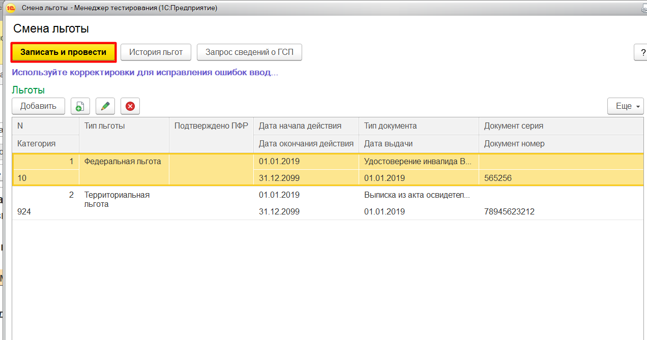Click the question mark help button
Screen dimensions: 647x340
[x=640, y=52]
